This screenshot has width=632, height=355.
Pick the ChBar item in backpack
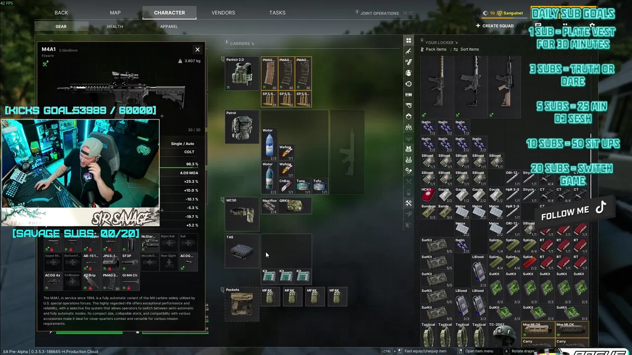click(x=286, y=186)
